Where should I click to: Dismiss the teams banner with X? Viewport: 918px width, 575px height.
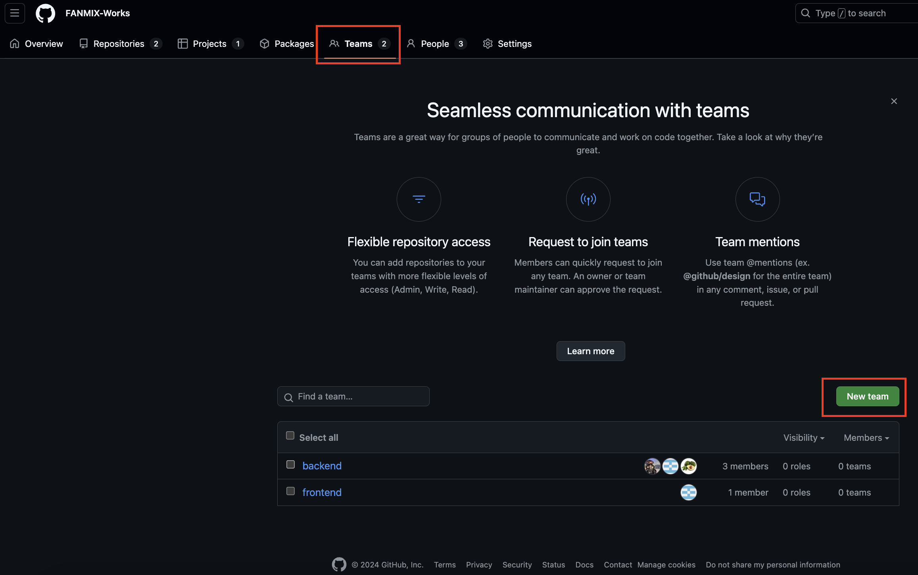click(894, 101)
